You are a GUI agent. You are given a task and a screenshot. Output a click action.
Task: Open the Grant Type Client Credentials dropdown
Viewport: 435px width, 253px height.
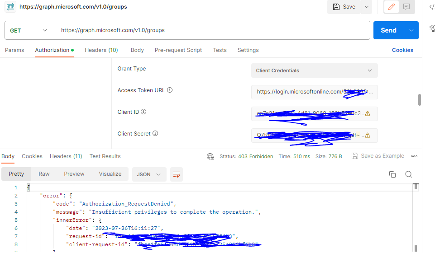(314, 70)
